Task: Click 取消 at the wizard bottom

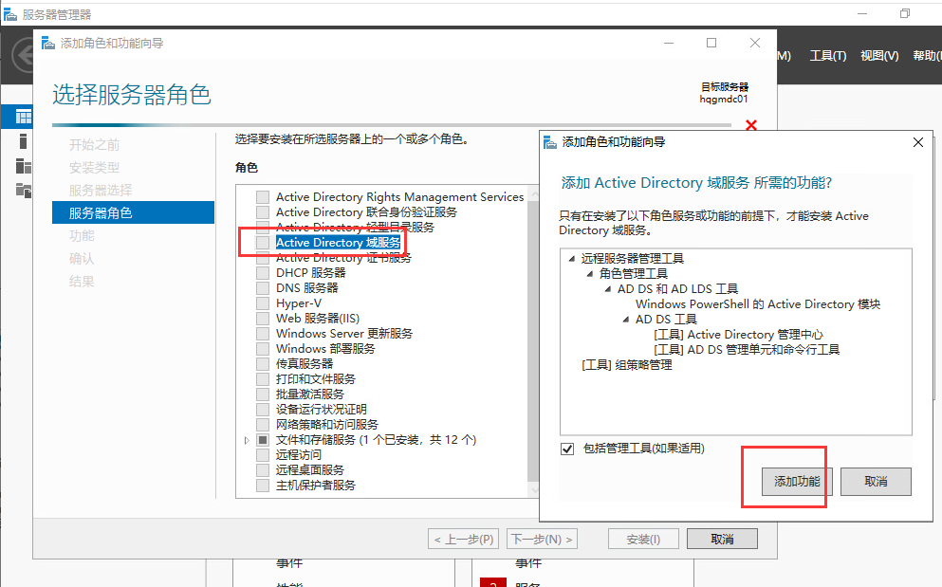Action: pyautogui.click(x=722, y=539)
